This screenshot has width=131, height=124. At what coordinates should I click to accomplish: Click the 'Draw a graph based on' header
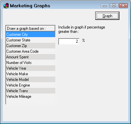[30, 29]
